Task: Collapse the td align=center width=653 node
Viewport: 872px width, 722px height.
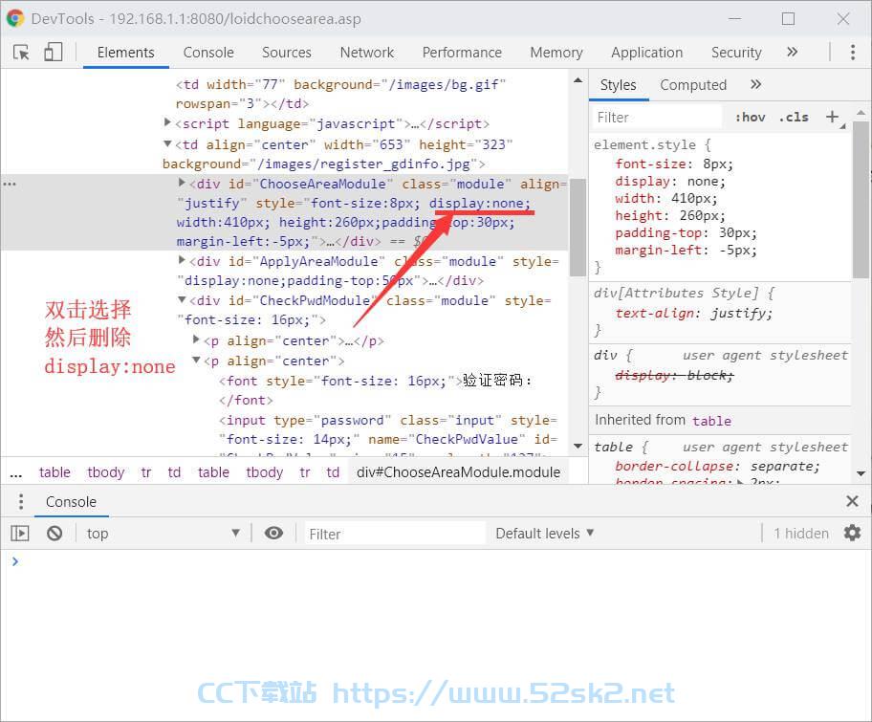Action: 167,143
